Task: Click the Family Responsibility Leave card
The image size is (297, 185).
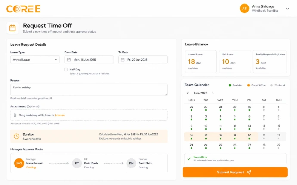Action: click(270, 61)
